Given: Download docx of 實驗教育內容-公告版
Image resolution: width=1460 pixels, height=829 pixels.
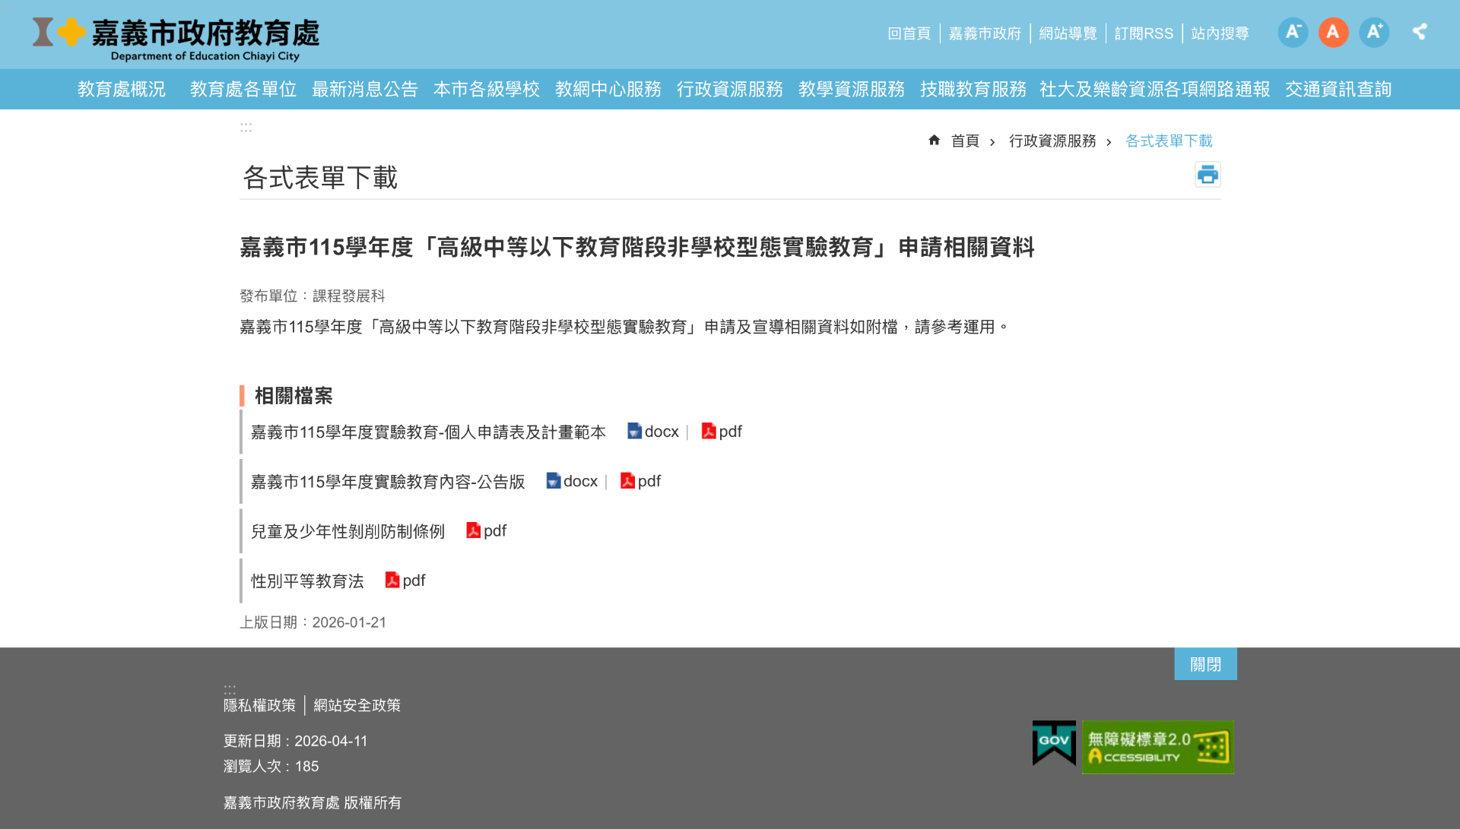Looking at the screenshot, I should (572, 481).
